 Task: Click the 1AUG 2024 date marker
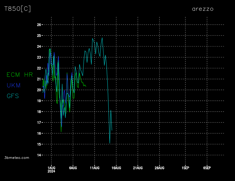51,169
